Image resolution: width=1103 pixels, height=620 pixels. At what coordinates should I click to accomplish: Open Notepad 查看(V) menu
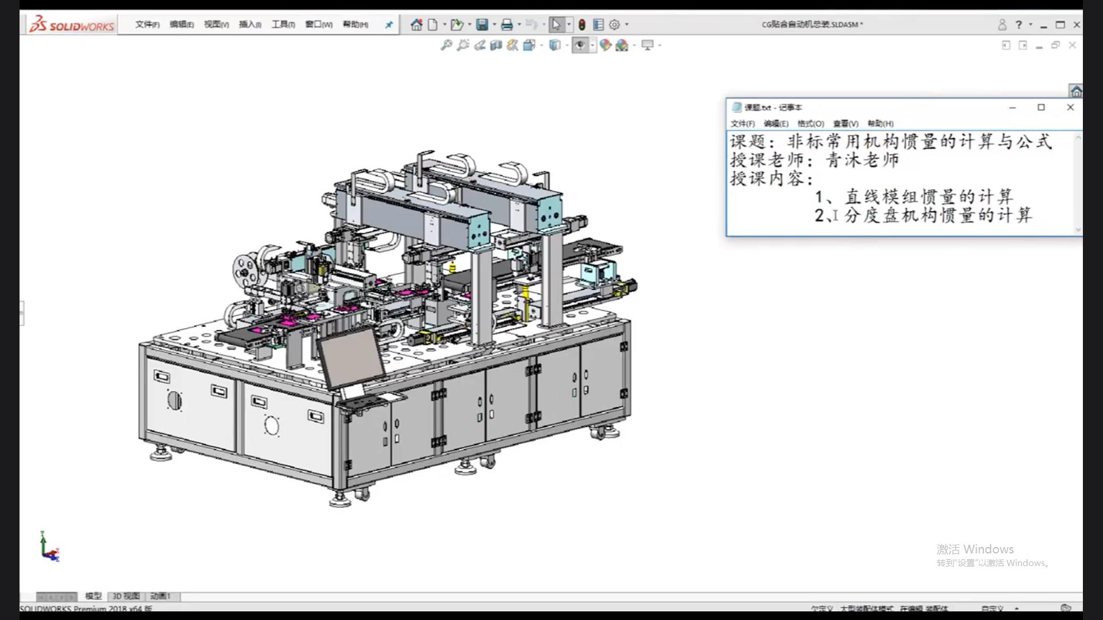click(846, 123)
